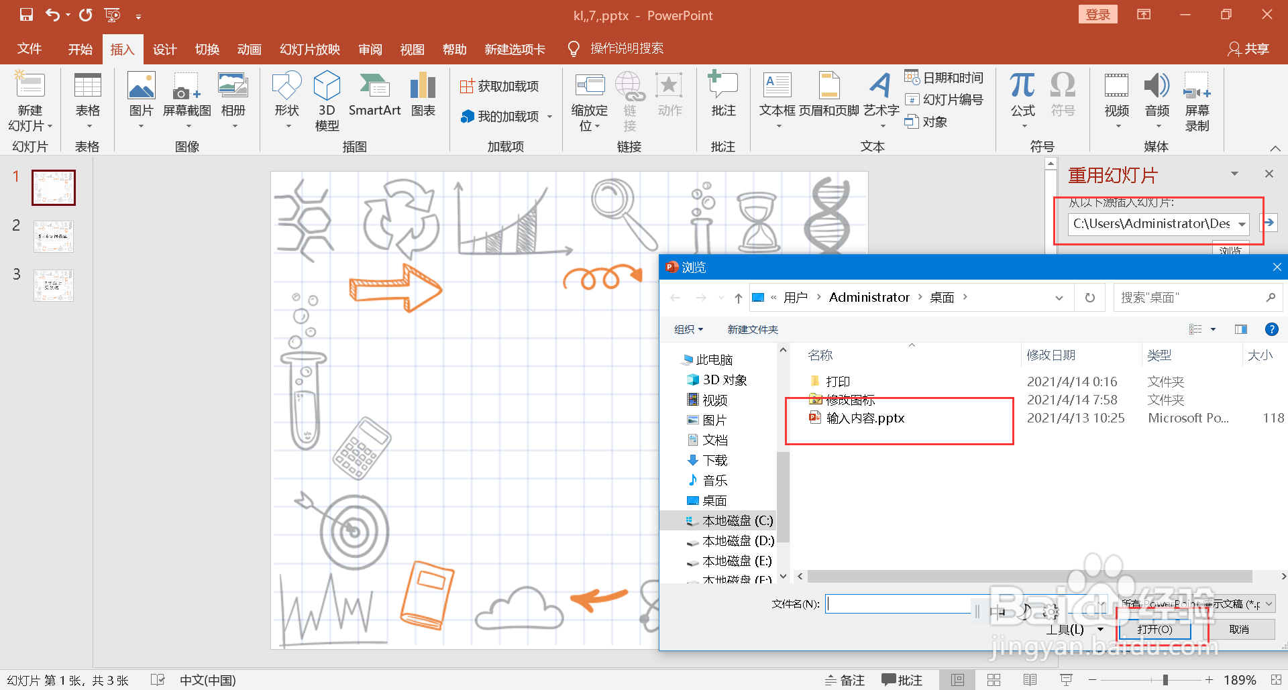The image size is (1288, 690).
Task: Add a Comment (批注)
Action: [723, 95]
